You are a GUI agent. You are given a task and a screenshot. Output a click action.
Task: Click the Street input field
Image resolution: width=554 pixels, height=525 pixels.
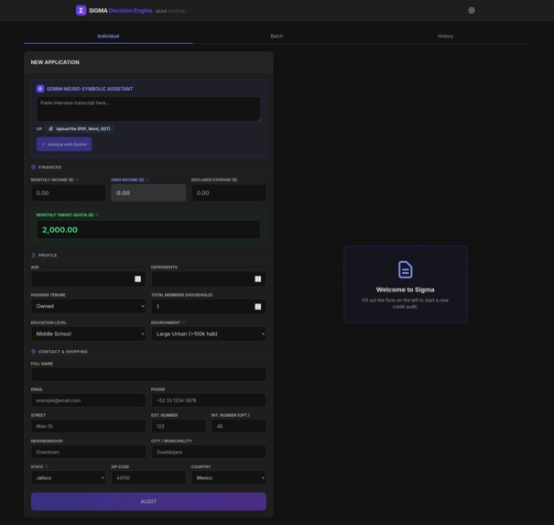pos(88,426)
